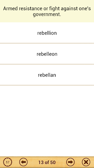This screenshot has width=94, height=168.
Task: Click the last answer row, rebellan
Action: pyautogui.click(x=47, y=75)
